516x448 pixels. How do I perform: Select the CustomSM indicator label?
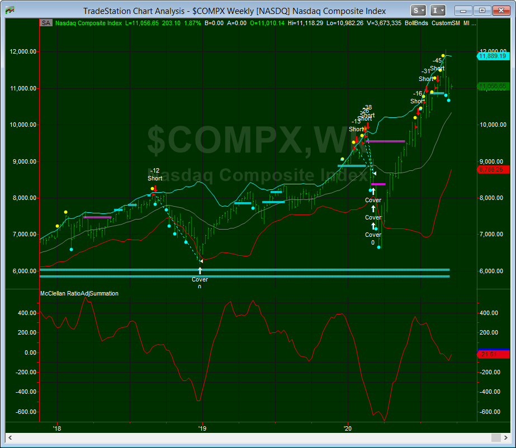446,23
